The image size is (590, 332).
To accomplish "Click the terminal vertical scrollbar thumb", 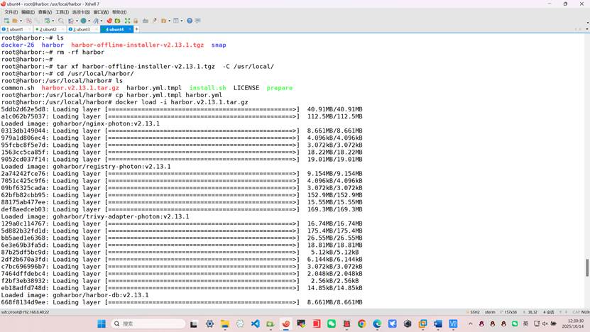I will click(x=587, y=267).
